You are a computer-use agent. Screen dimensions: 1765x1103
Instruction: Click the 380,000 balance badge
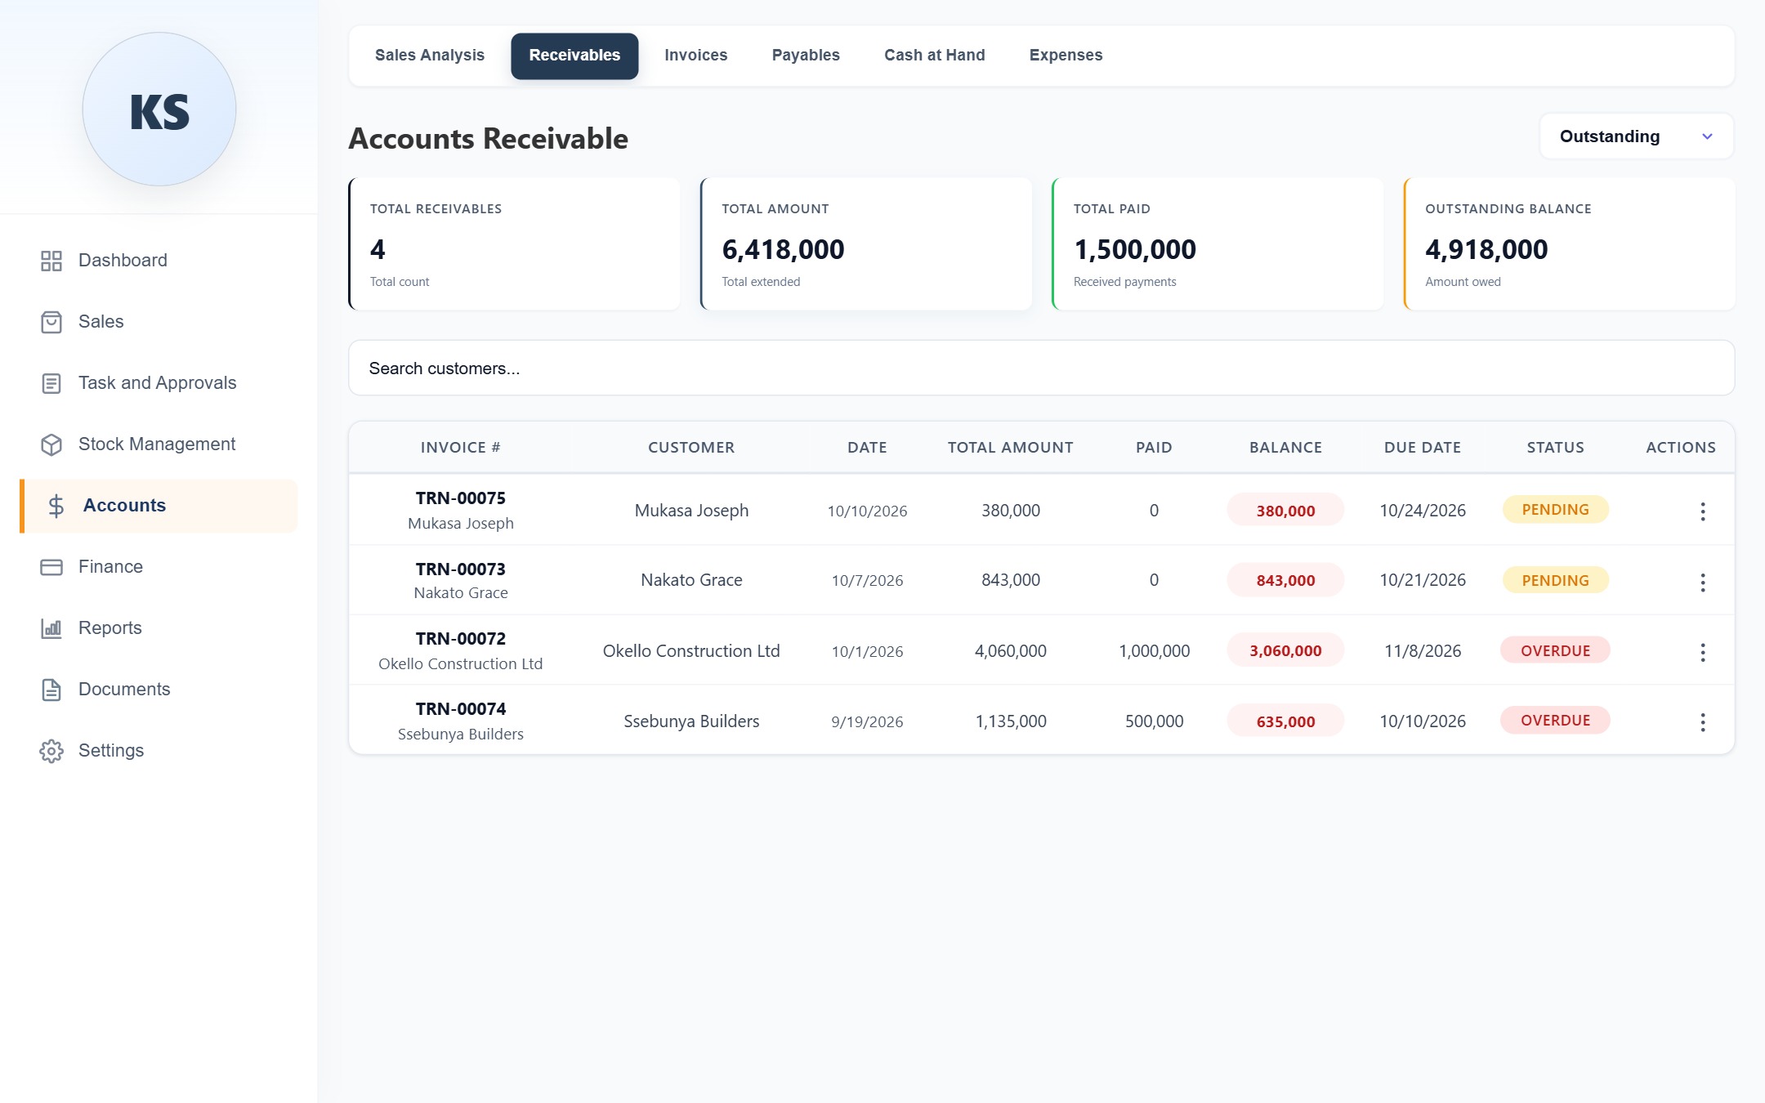pyautogui.click(x=1285, y=511)
